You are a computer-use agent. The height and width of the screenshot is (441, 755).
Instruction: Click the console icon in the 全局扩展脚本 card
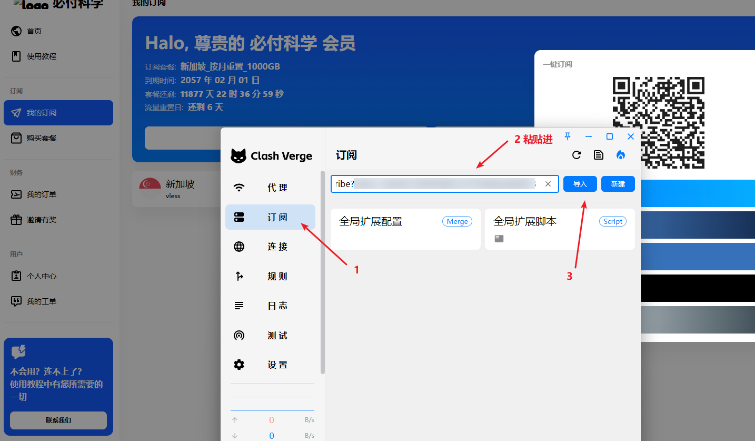(499, 239)
